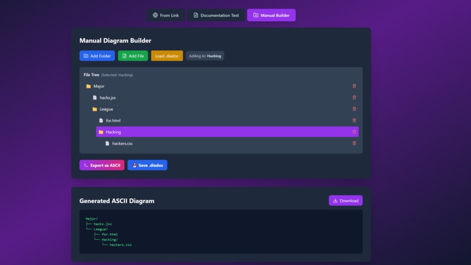This screenshot has width=471, height=265.
Task: Delete hacks.jsx using its trash icon
Action: click(354, 98)
